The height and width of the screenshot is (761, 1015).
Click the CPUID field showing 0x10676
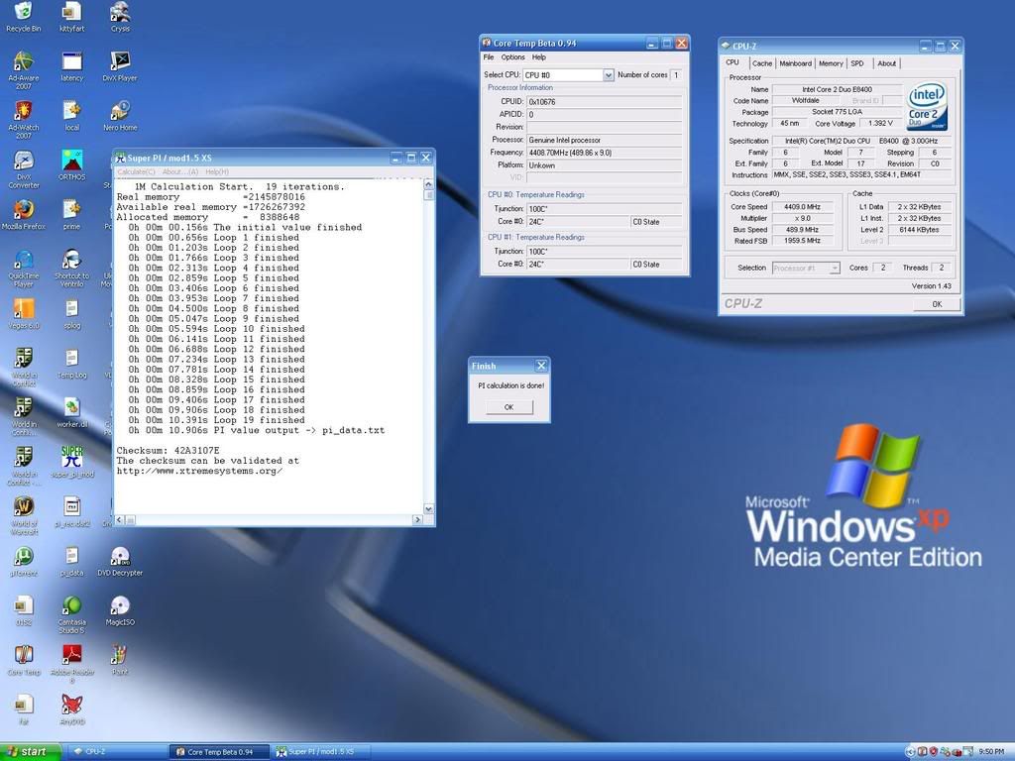604,102
